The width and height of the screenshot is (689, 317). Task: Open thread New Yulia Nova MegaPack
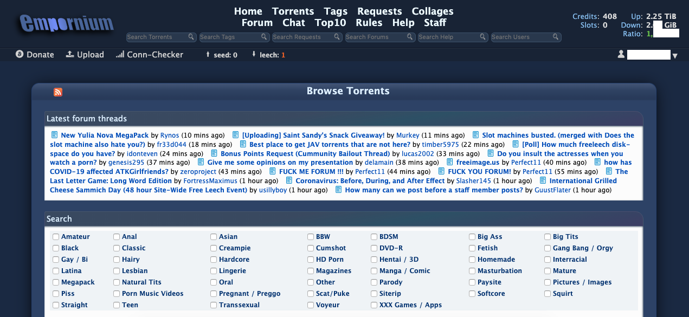coord(105,135)
